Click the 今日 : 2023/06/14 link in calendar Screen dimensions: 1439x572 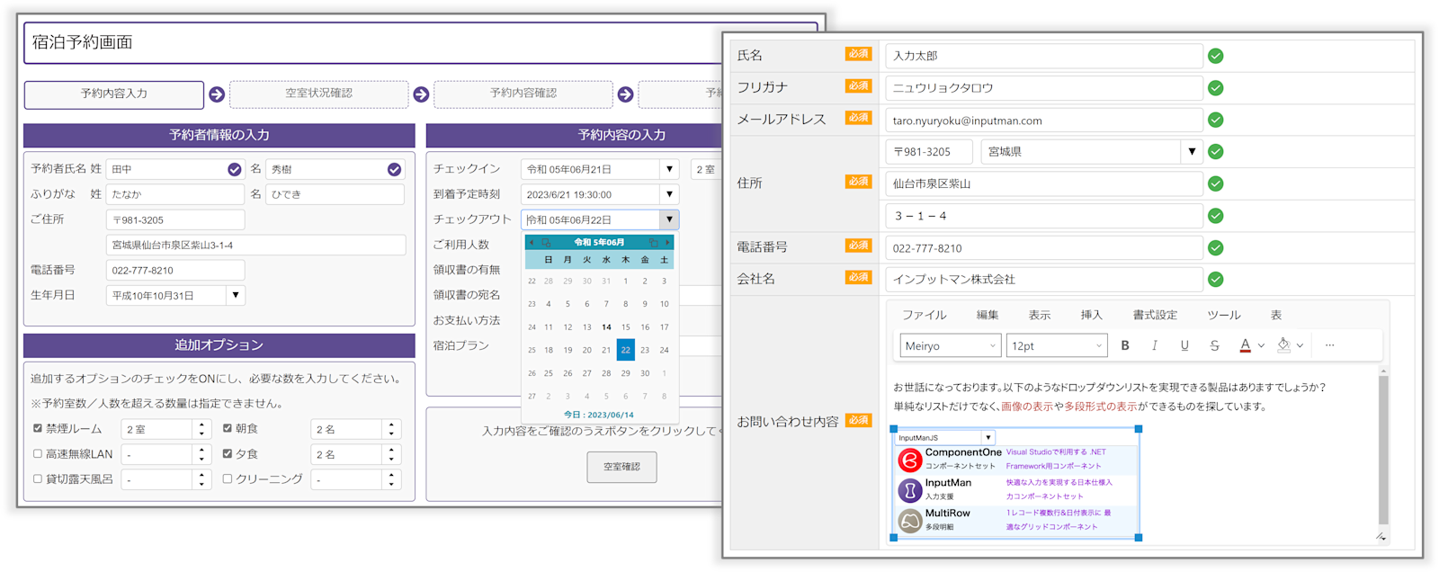(x=599, y=415)
